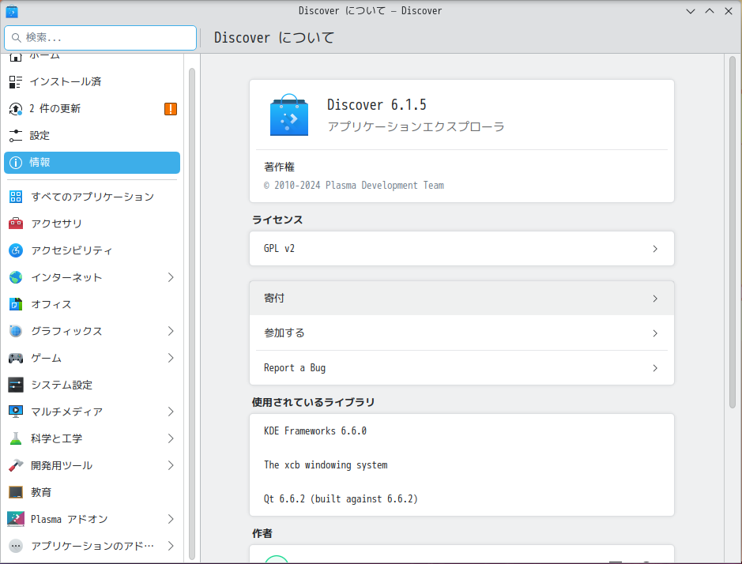
Task: Click the globe icon for インターネット
Action: (16, 277)
